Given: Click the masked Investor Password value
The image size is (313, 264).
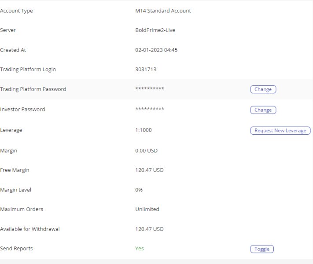Looking at the screenshot, I should tap(150, 110).
